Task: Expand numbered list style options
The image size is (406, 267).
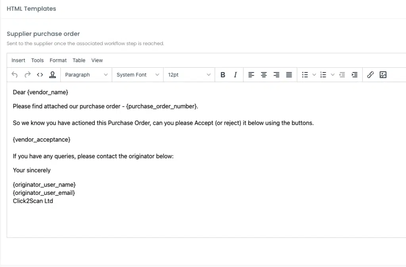Action: pos(333,75)
